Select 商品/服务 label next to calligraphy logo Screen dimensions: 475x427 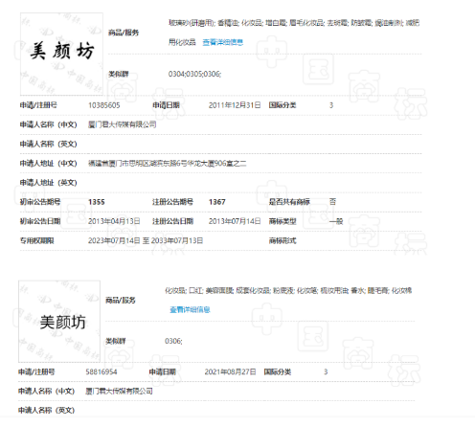pyautogui.click(x=124, y=33)
